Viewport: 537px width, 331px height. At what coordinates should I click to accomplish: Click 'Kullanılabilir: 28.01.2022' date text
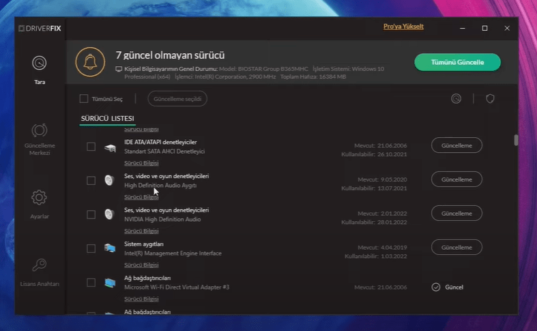(374, 222)
